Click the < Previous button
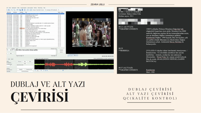 (x=19, y=62)
